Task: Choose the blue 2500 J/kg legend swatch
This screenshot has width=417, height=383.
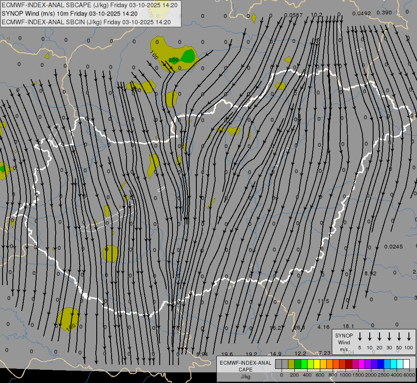Action: [381, 364]
